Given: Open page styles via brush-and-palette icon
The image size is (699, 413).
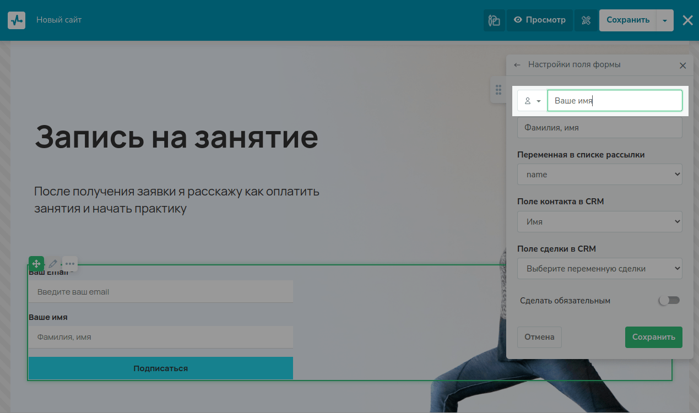Looking at the screenshot, I should pyautogui.click(x=494, y=20).
